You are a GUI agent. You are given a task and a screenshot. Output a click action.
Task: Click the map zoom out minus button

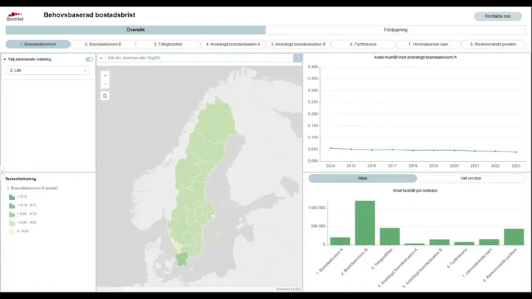(105, 84)
